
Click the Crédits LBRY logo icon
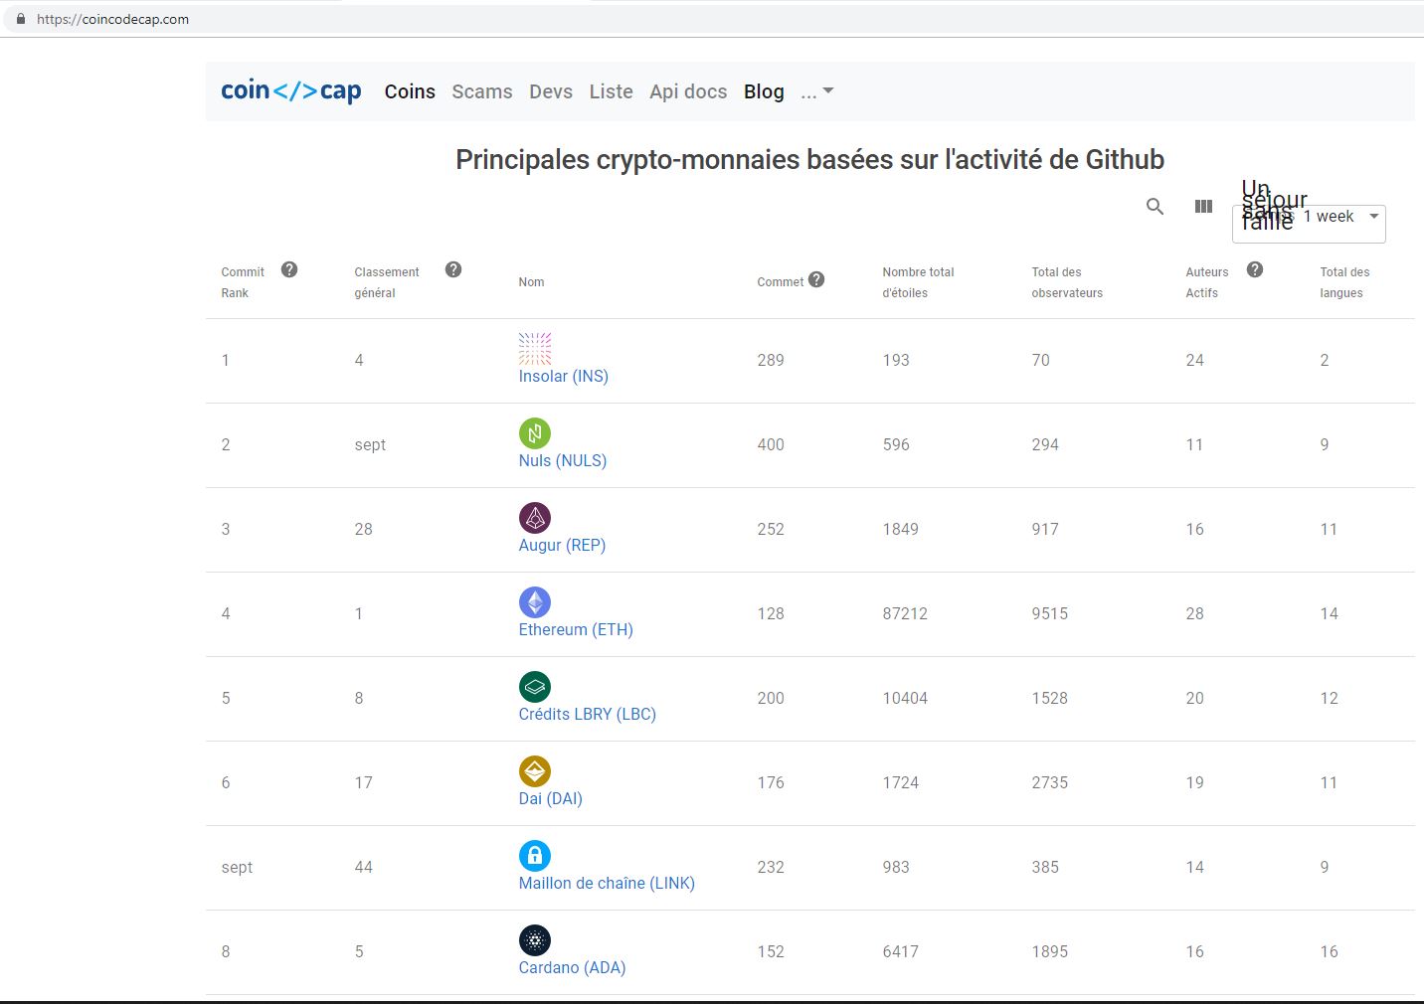coord(535,686)
